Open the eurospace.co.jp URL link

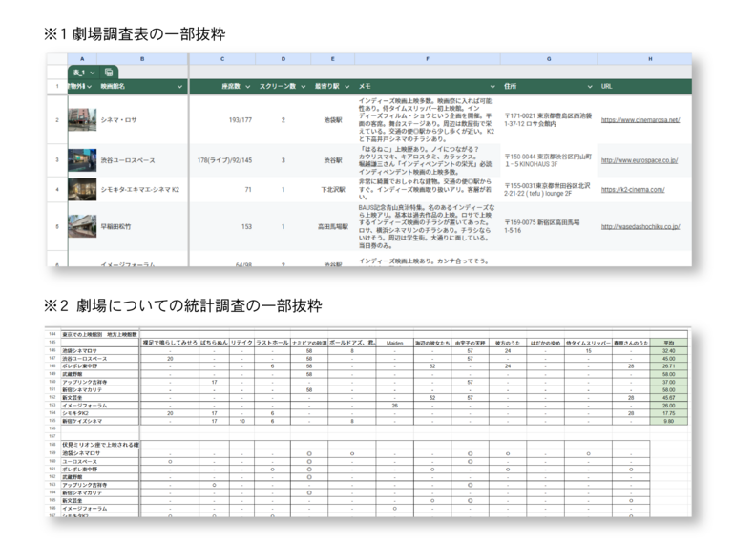pyautogui.click(x=639, y=160)
